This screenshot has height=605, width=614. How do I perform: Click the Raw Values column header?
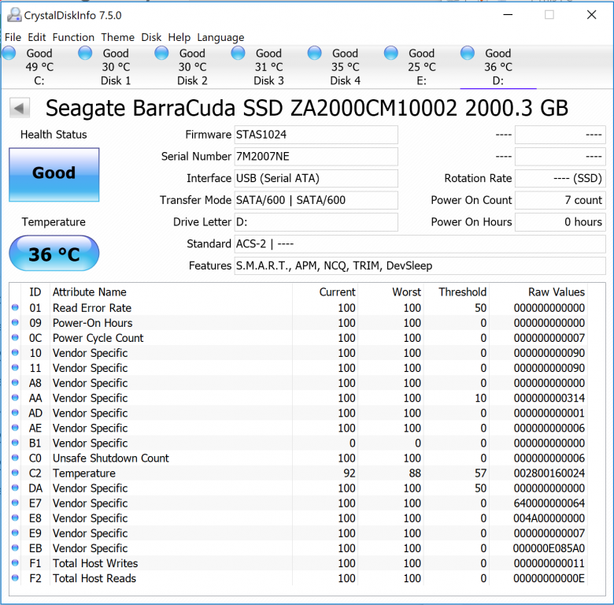(x=556, y=292)
